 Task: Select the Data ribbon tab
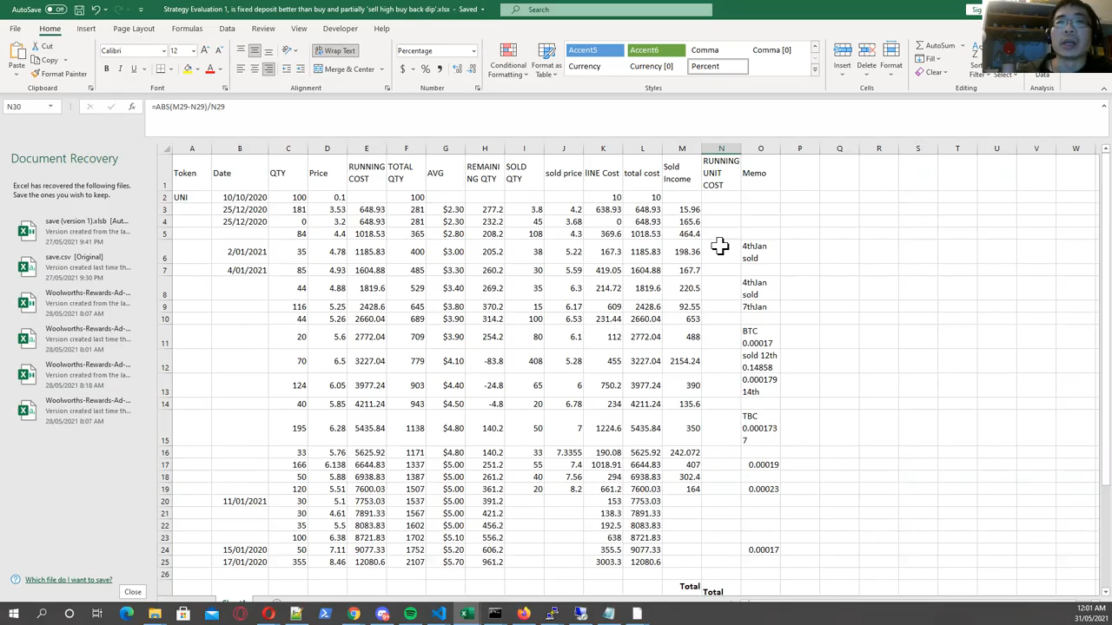(x=227, y=29)
